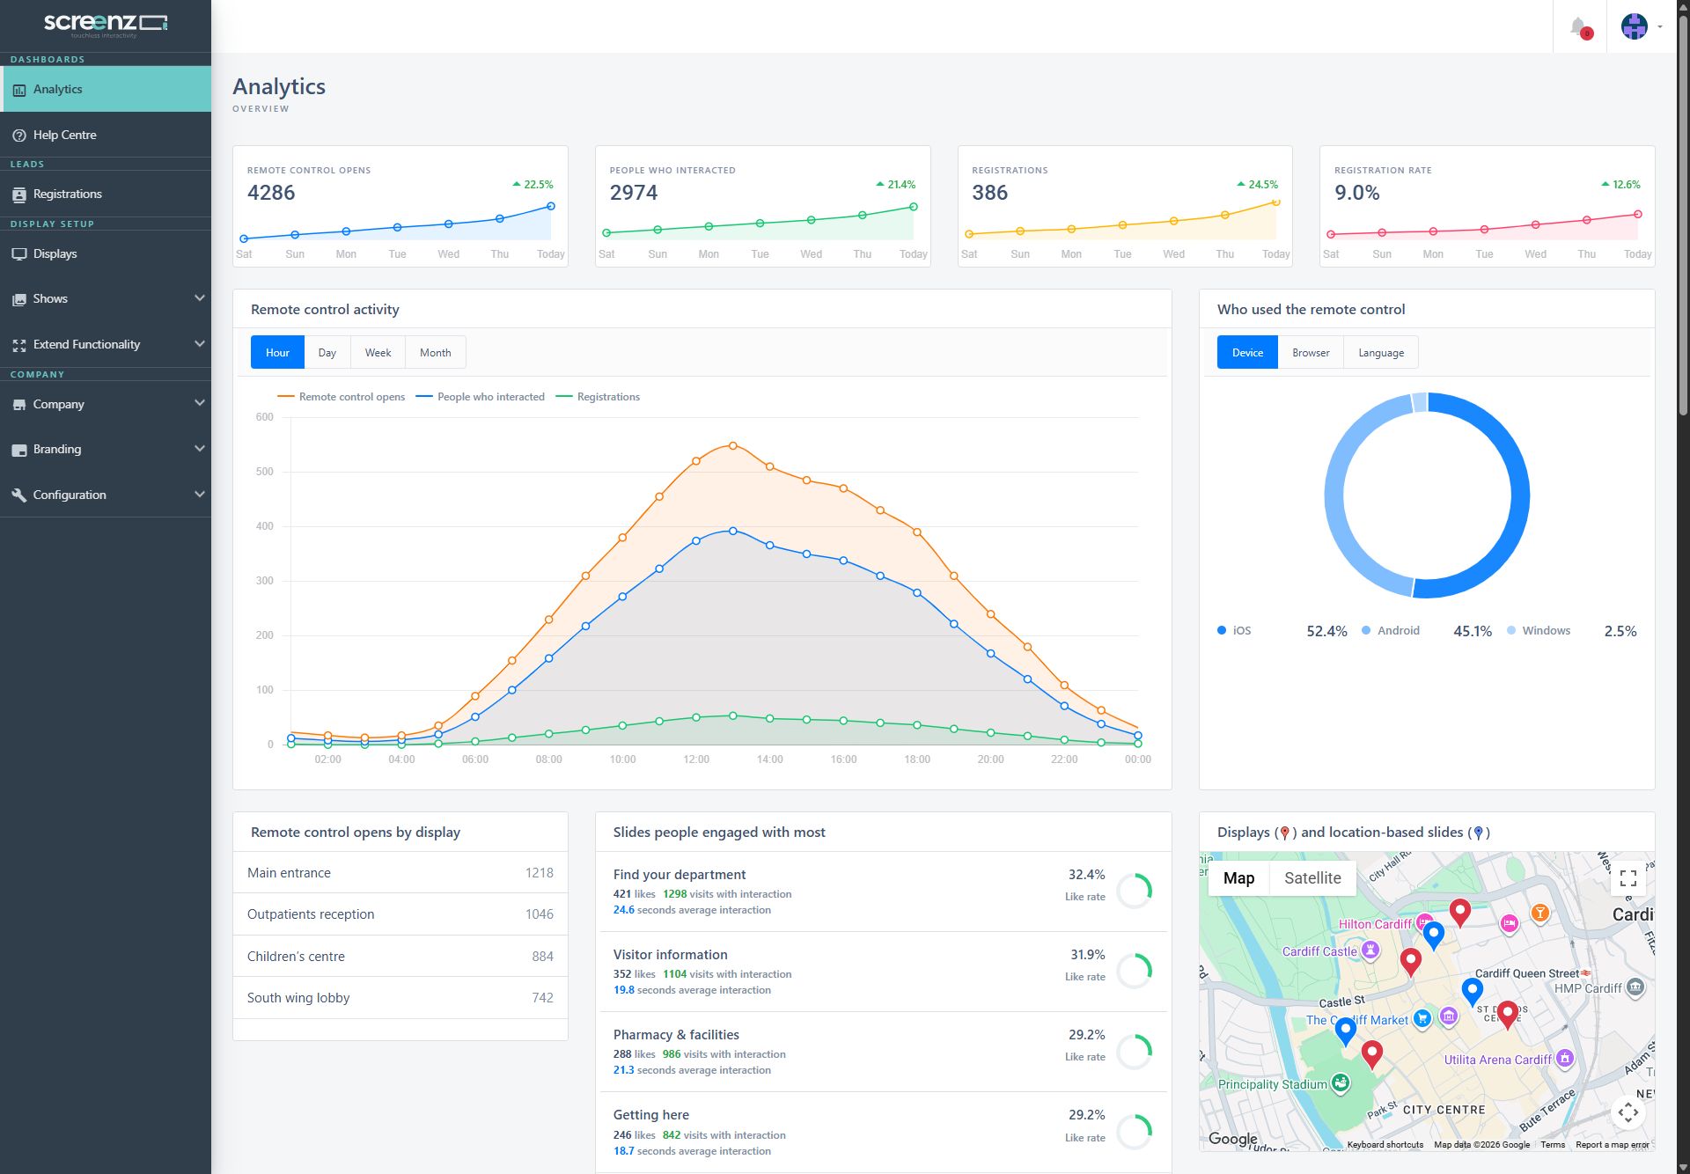Open the dropdown arrow beside avatar
The image size is (1690, 1174).
pyautogui.click(x=1660, y=27)
